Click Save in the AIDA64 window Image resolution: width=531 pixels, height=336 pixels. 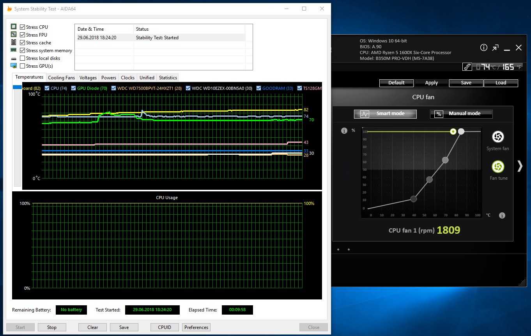[x=124, y=327]
